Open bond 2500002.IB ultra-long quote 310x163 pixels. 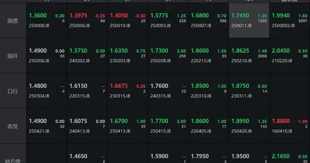[x=290, y=21]
